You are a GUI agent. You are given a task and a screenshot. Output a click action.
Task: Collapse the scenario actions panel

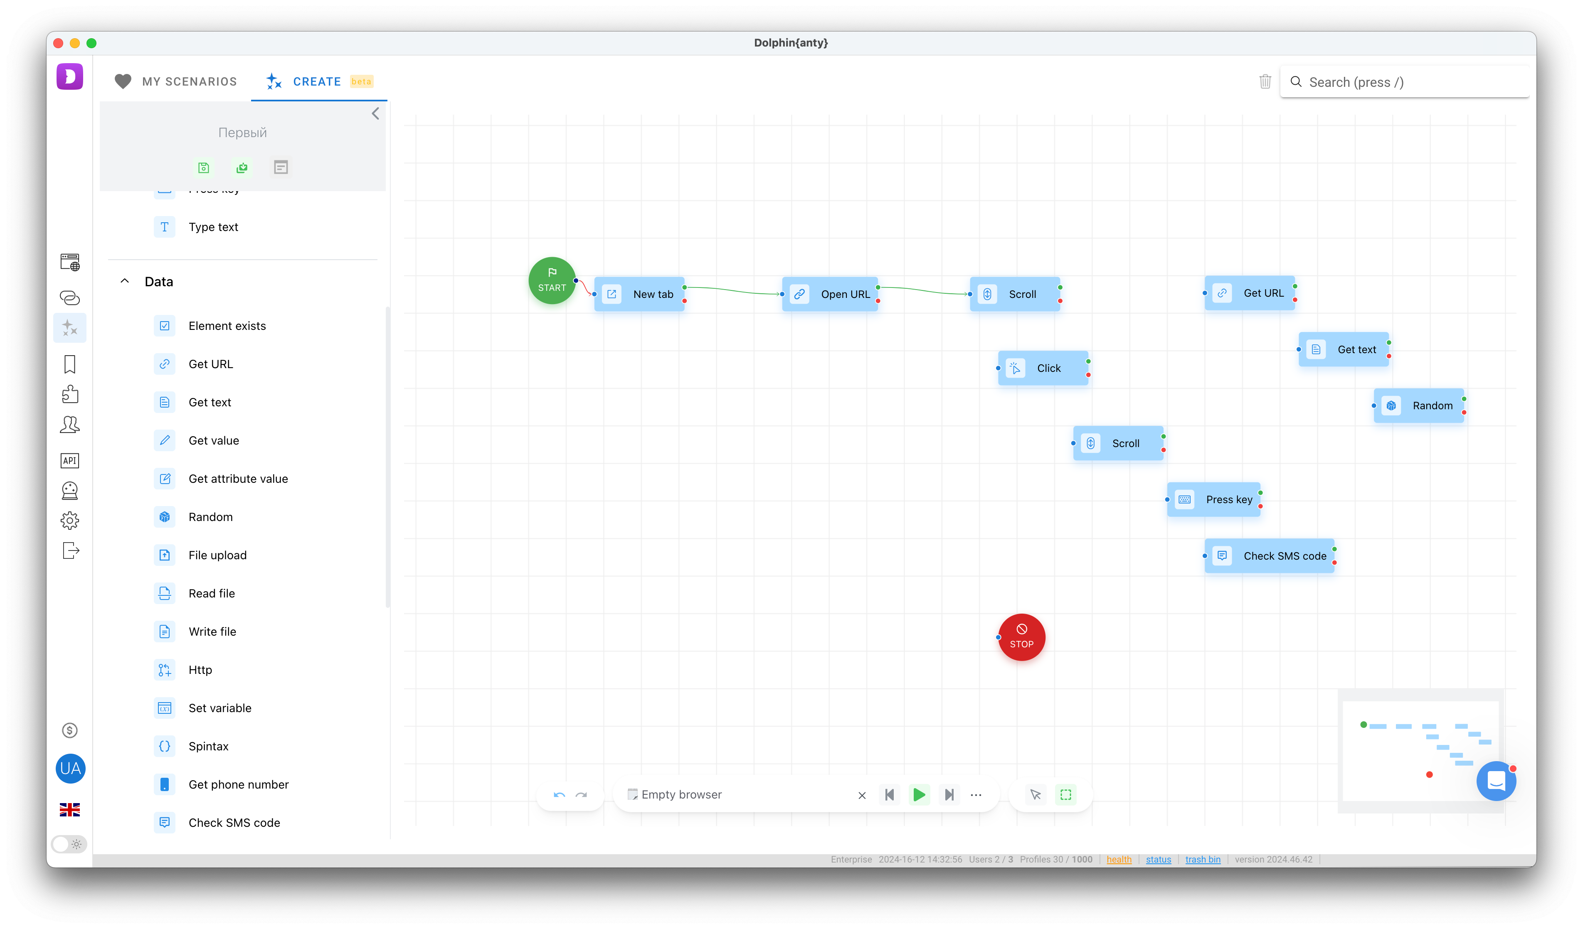pyautogui.click(x=375, y=113)
